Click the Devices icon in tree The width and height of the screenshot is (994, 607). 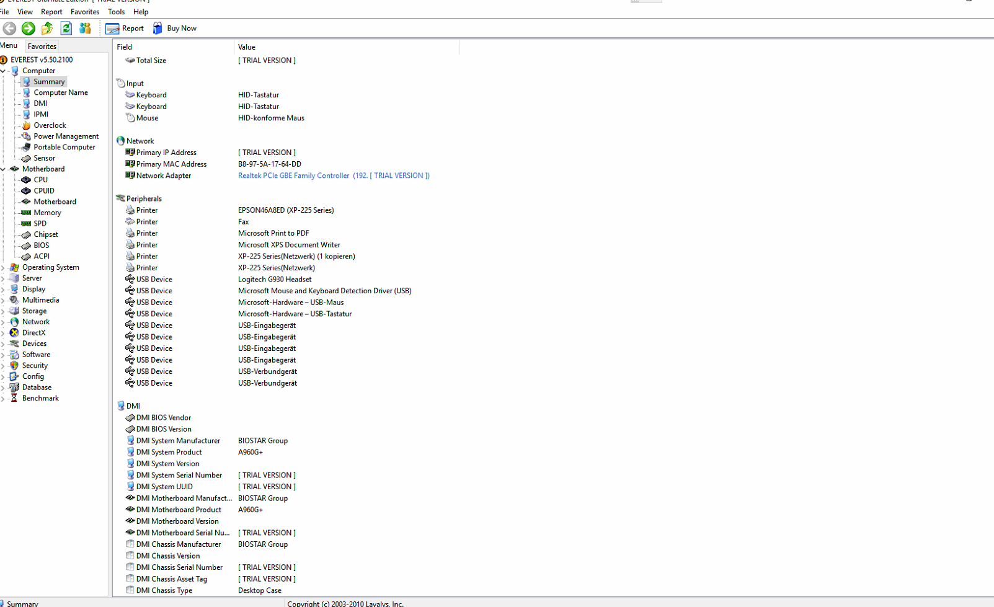pyautogui.click(x=14, y=343)
